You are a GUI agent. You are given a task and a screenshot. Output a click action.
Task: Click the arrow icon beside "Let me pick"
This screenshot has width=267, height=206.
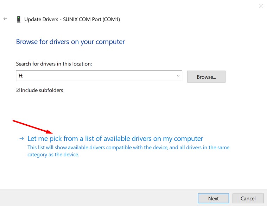coord(21,139)
